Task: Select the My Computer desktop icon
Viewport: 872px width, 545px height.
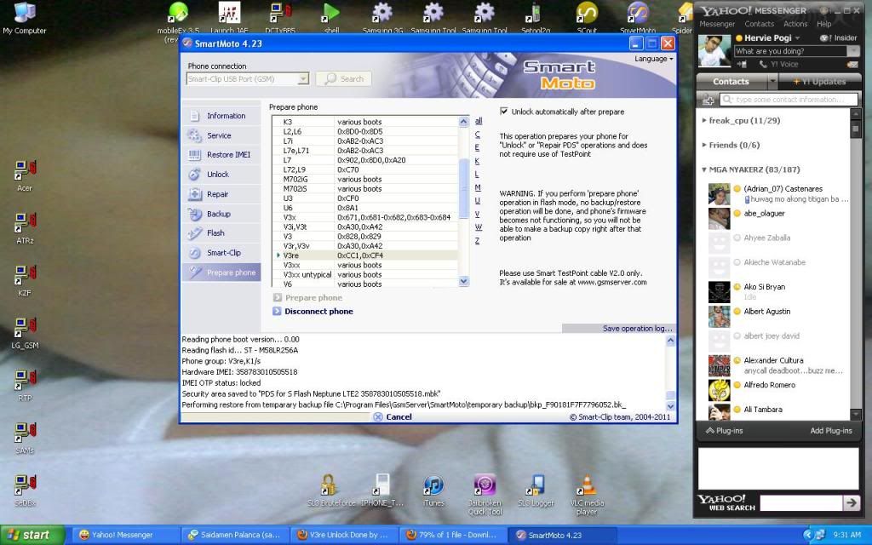Action: [x=24, y=12]
